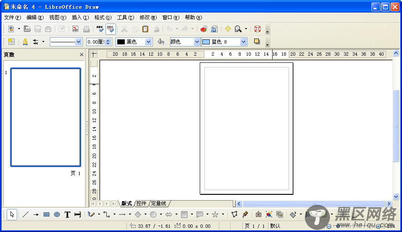Open the Navigator star icon

point(228,29)
